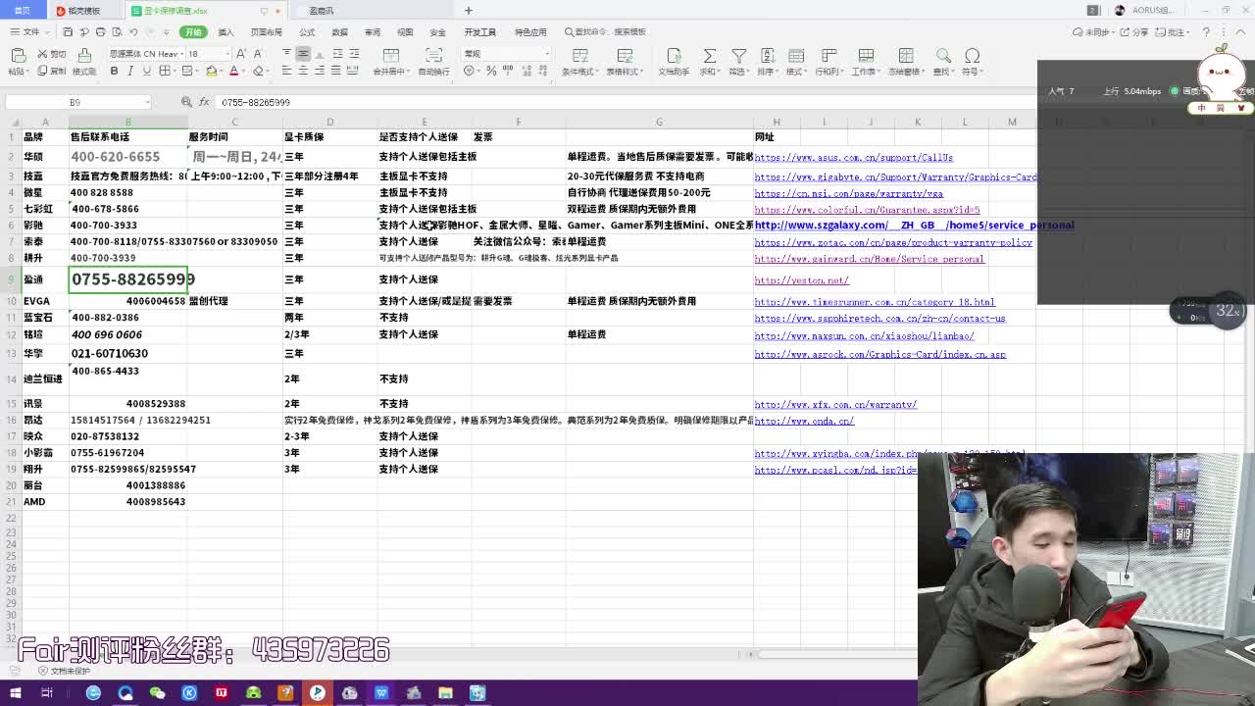Viewport: 1255px width, 706px height.
Task: Click the save icon in quick toolbar
Action: (x=67, y=32)
